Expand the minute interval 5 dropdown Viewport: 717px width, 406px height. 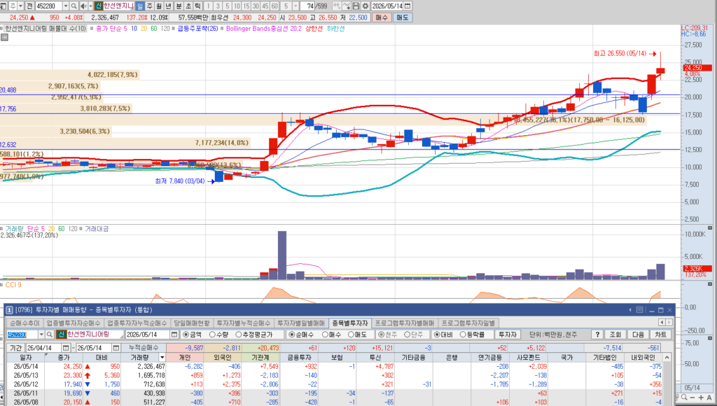[295, 6]
